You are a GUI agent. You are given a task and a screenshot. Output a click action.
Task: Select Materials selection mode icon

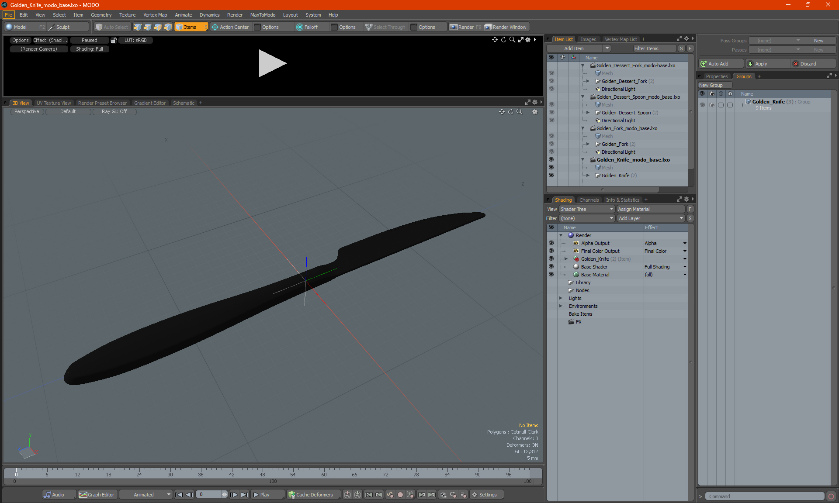168,27
